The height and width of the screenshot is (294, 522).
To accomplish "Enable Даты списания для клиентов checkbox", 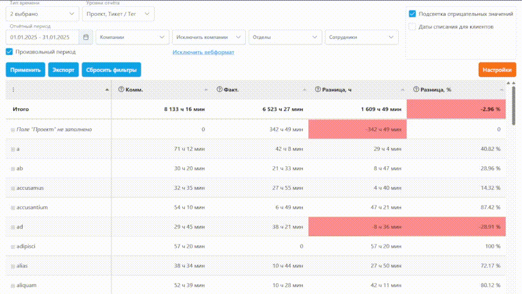I will point(412,26).
